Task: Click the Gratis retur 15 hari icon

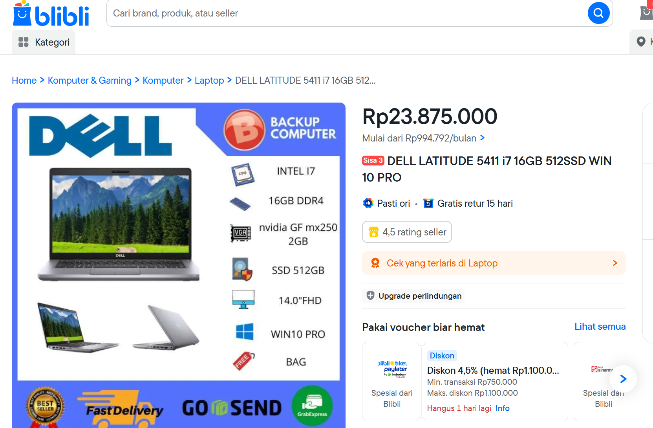Action: (x=428, y=203)
